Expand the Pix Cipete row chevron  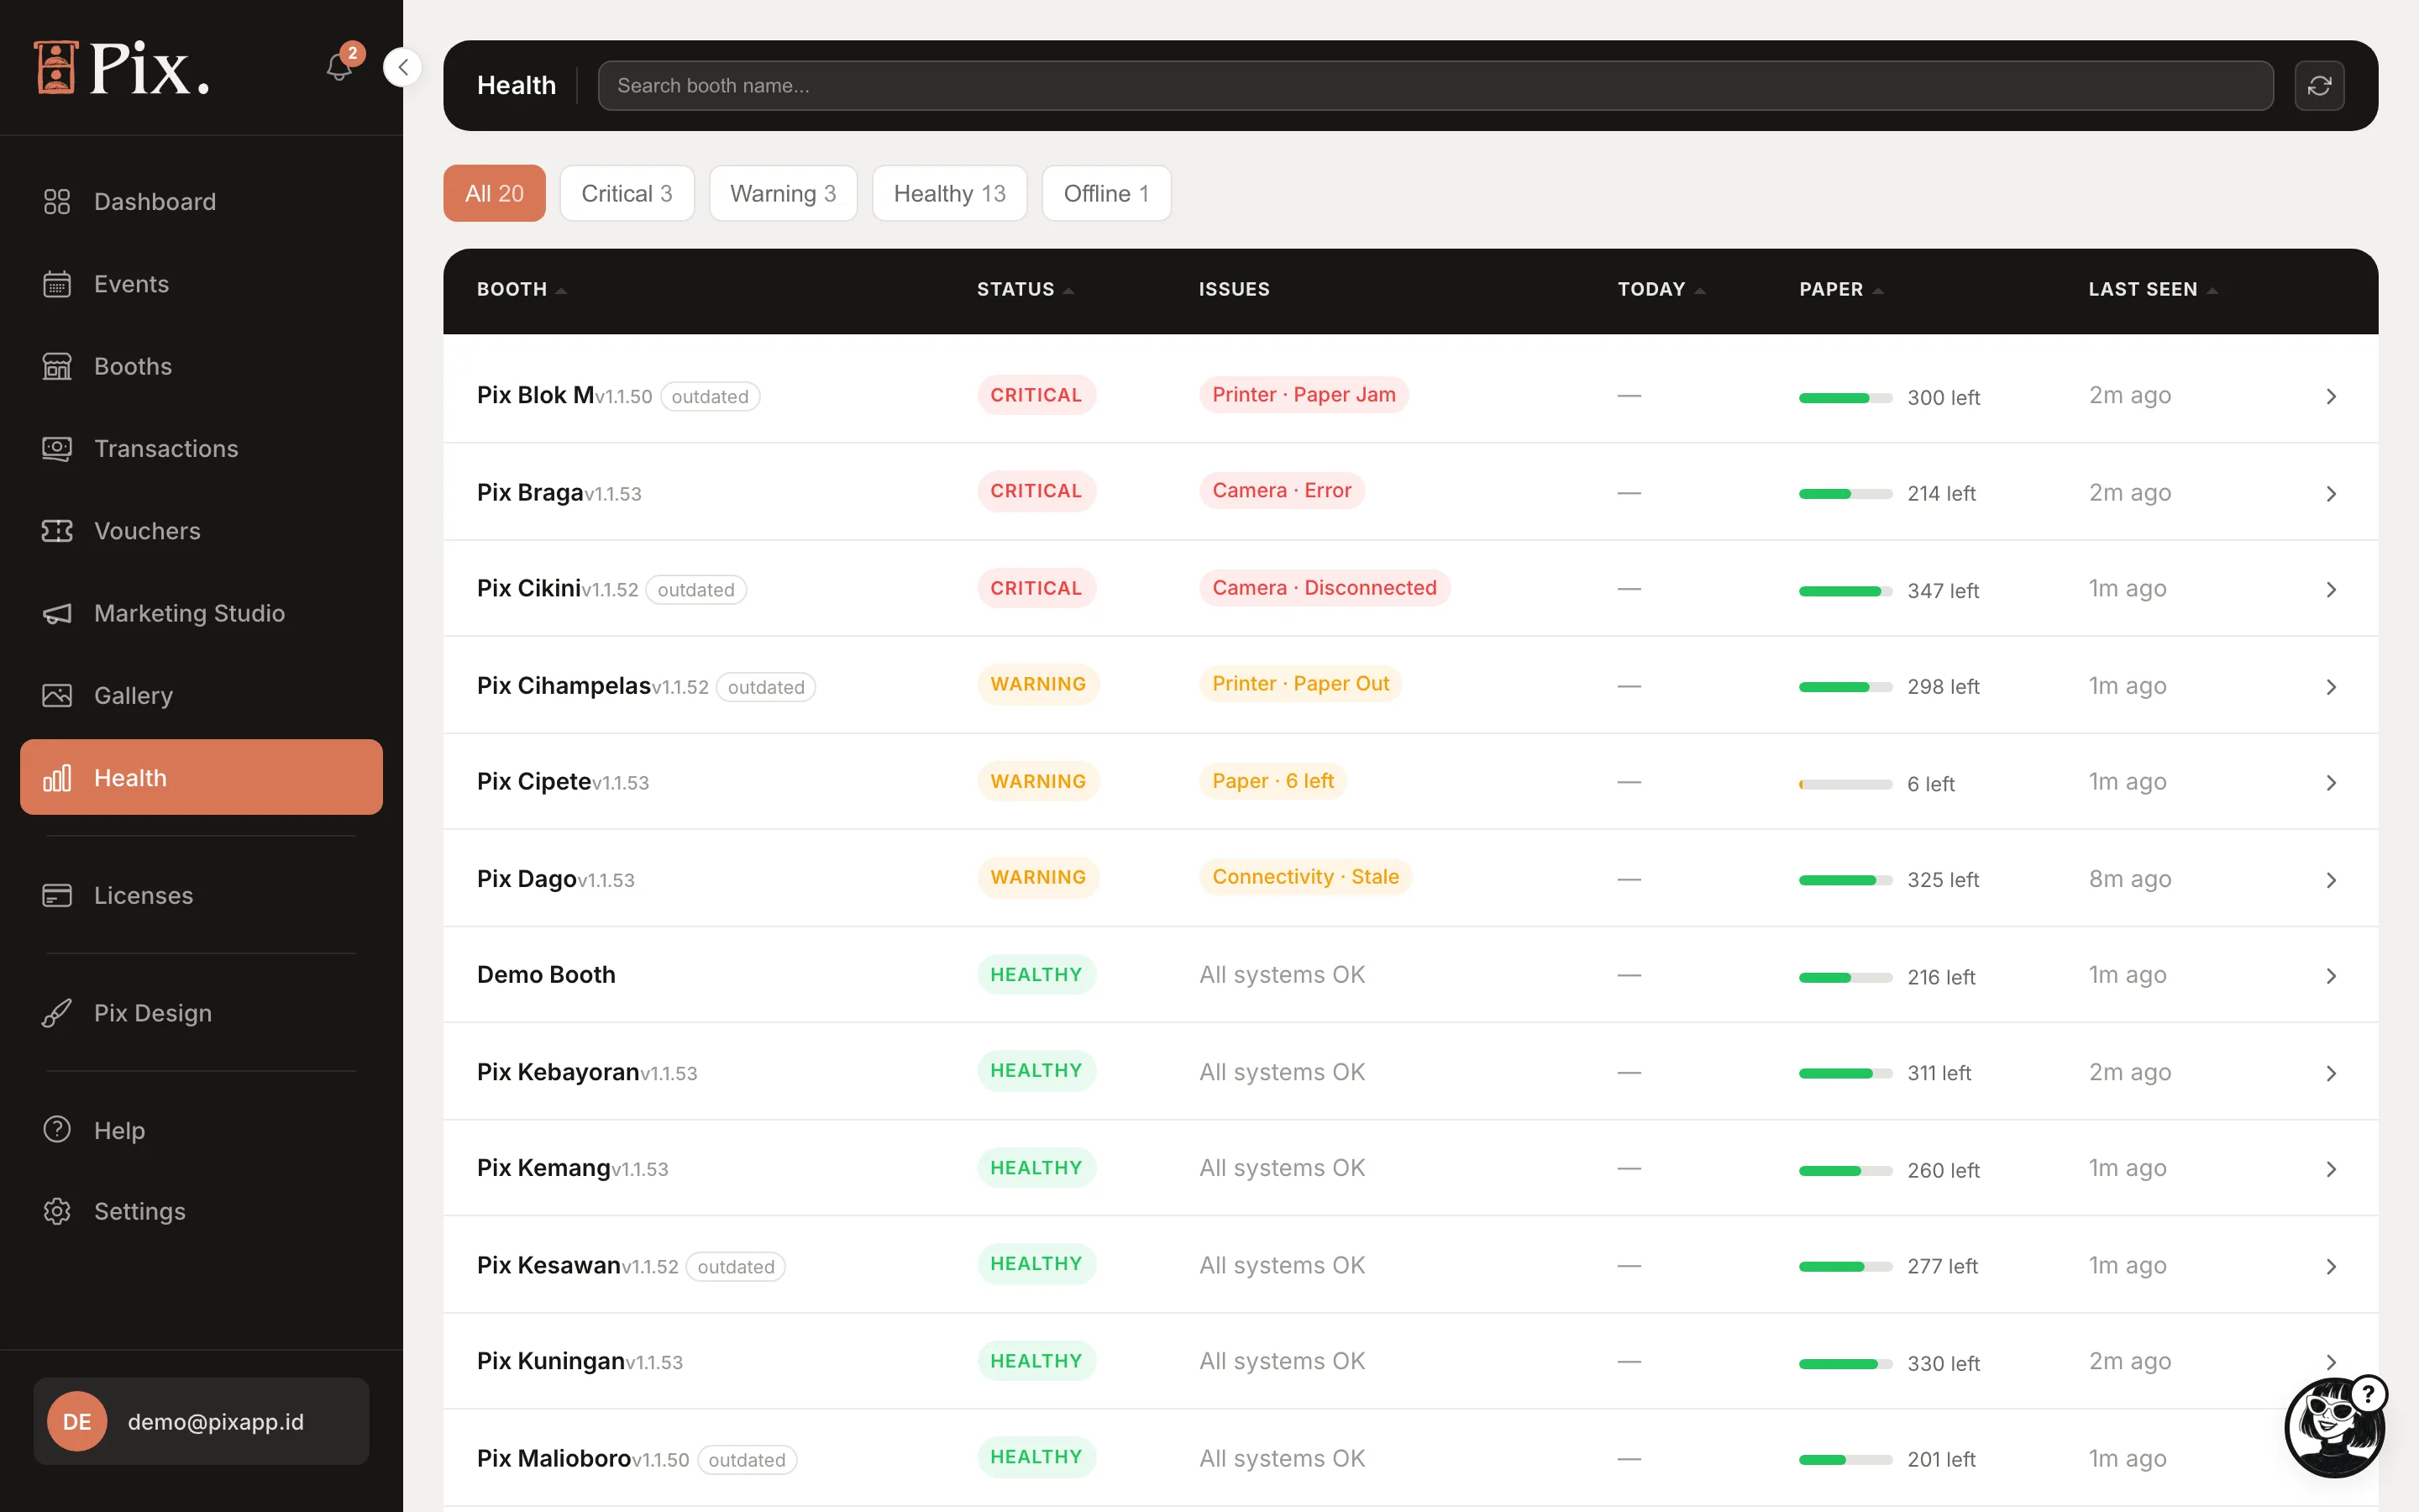point(2331,783)
